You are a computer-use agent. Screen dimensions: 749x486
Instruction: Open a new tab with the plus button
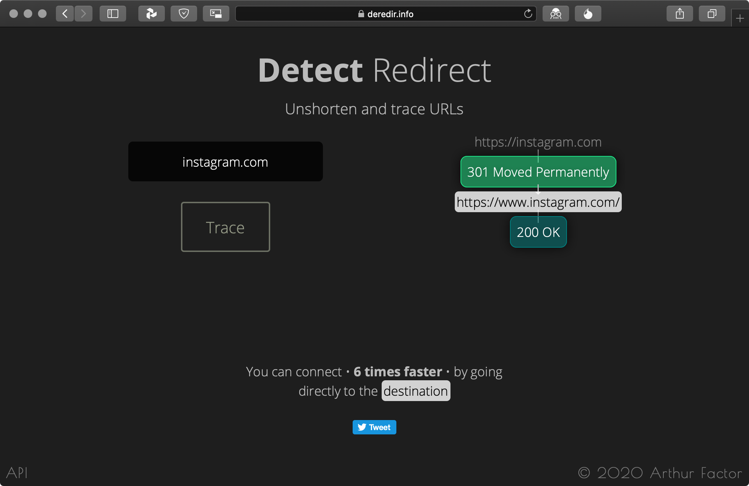point(740,19)
